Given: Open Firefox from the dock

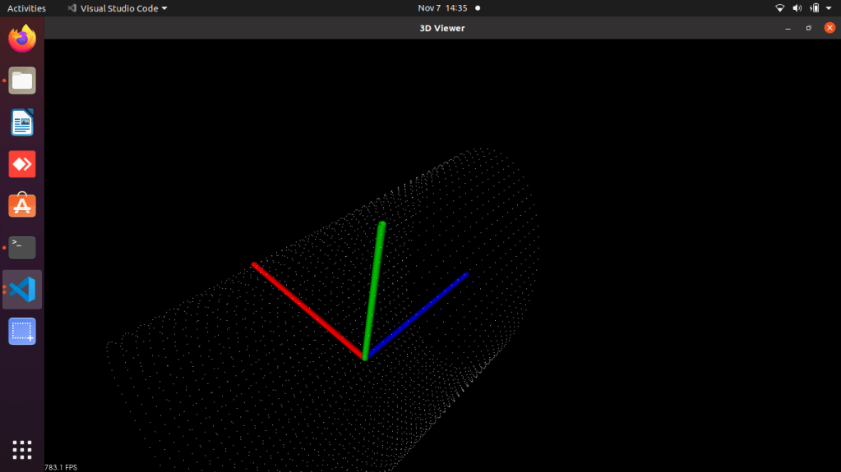Looking at the screenshot, I should tap(22, 39).
